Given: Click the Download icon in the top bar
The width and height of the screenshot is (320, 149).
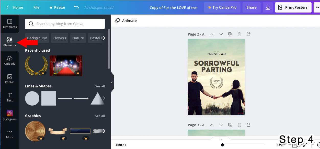Looking at the screenshot, I should tap(268, 7).
